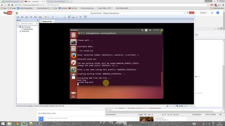This screenshot has height=126, width=225.
Task: Open the Help menu in VMware Workstation
Action: click(40, 17)
